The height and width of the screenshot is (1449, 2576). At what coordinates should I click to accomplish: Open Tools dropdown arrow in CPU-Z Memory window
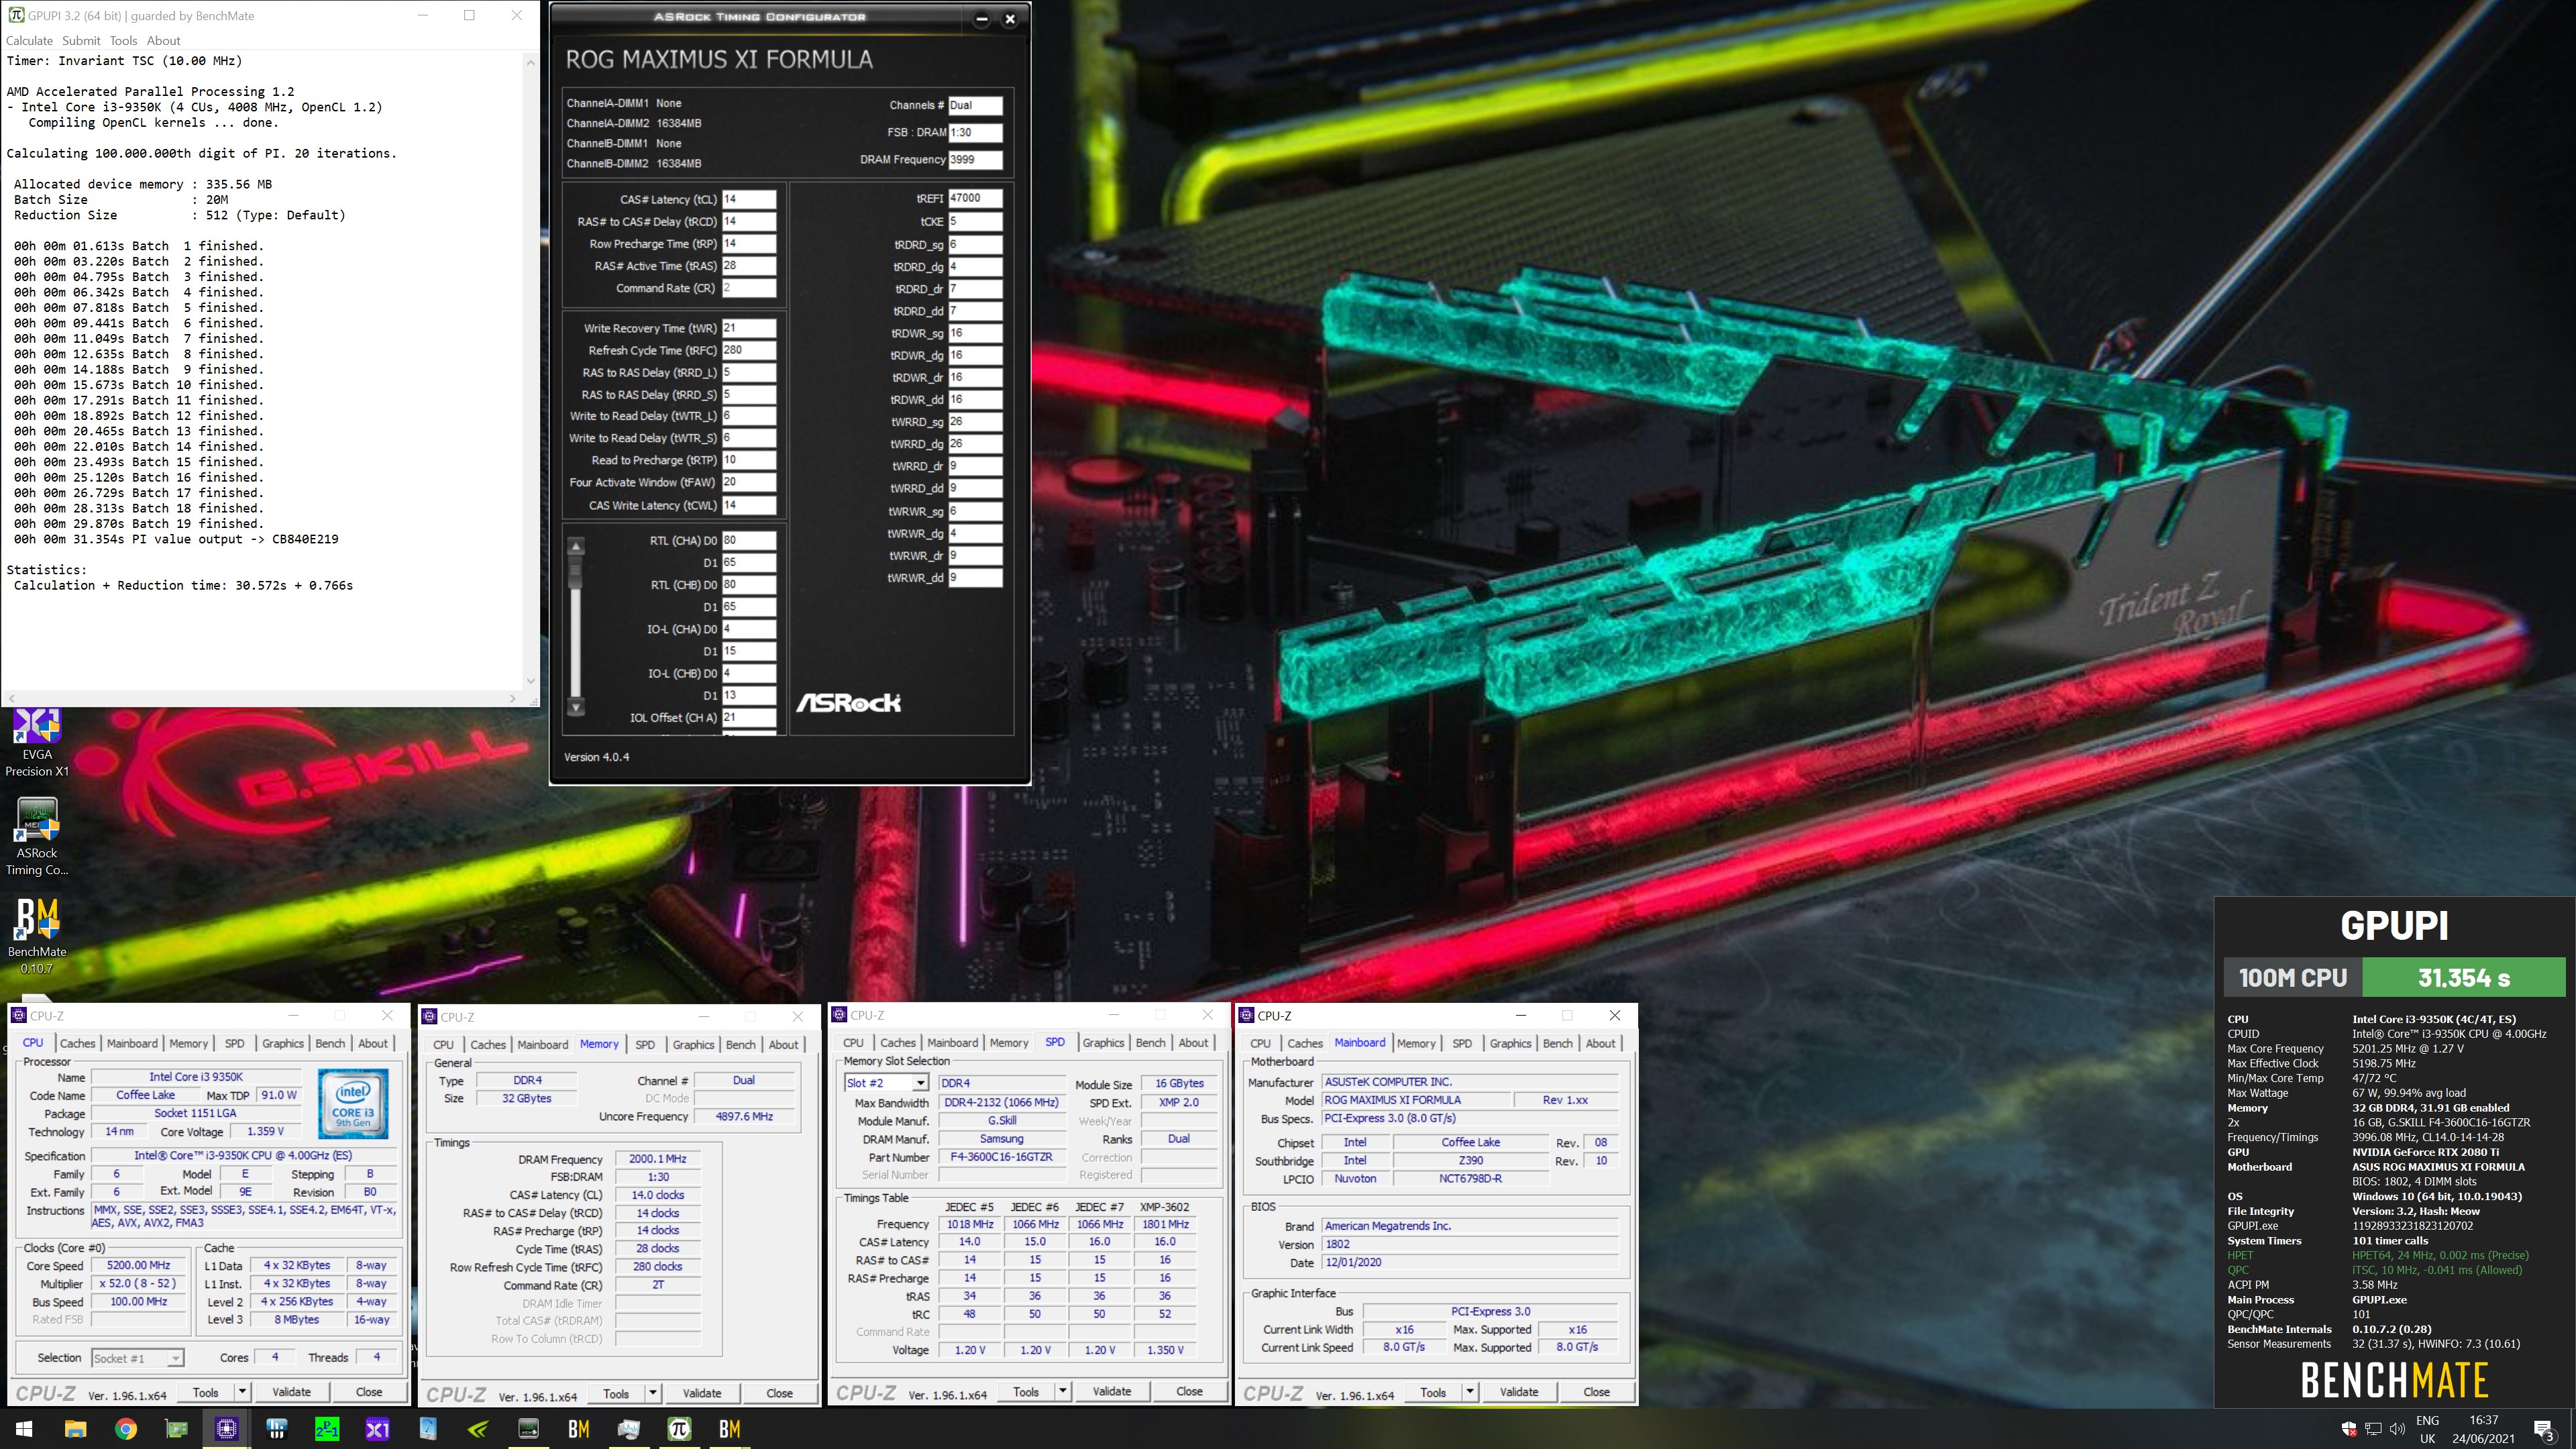653,1393
